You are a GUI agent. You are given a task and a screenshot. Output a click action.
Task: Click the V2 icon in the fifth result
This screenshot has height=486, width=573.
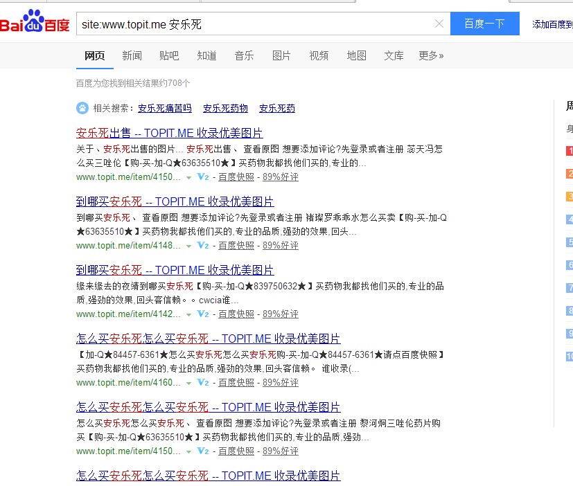(203, 451)
